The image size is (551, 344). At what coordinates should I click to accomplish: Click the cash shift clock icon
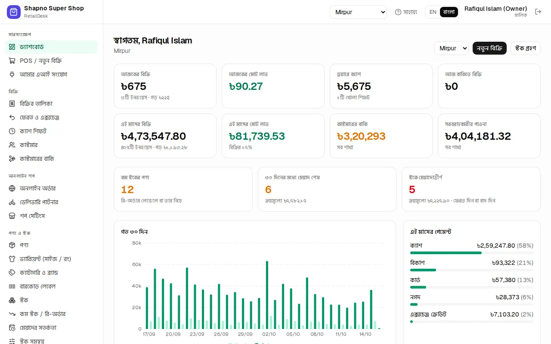[12, 131]
